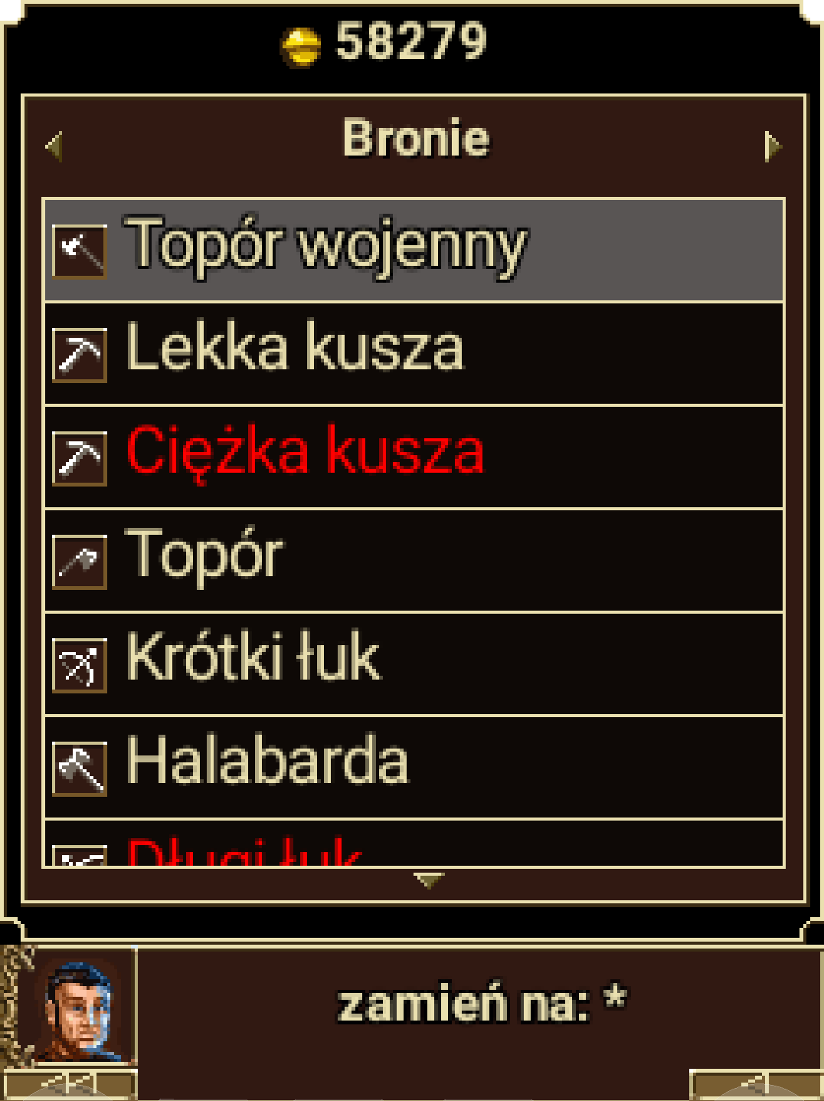Choose the red Ciężka kusza entry
Screen dimensions: 824x1101
click(414, 457)
